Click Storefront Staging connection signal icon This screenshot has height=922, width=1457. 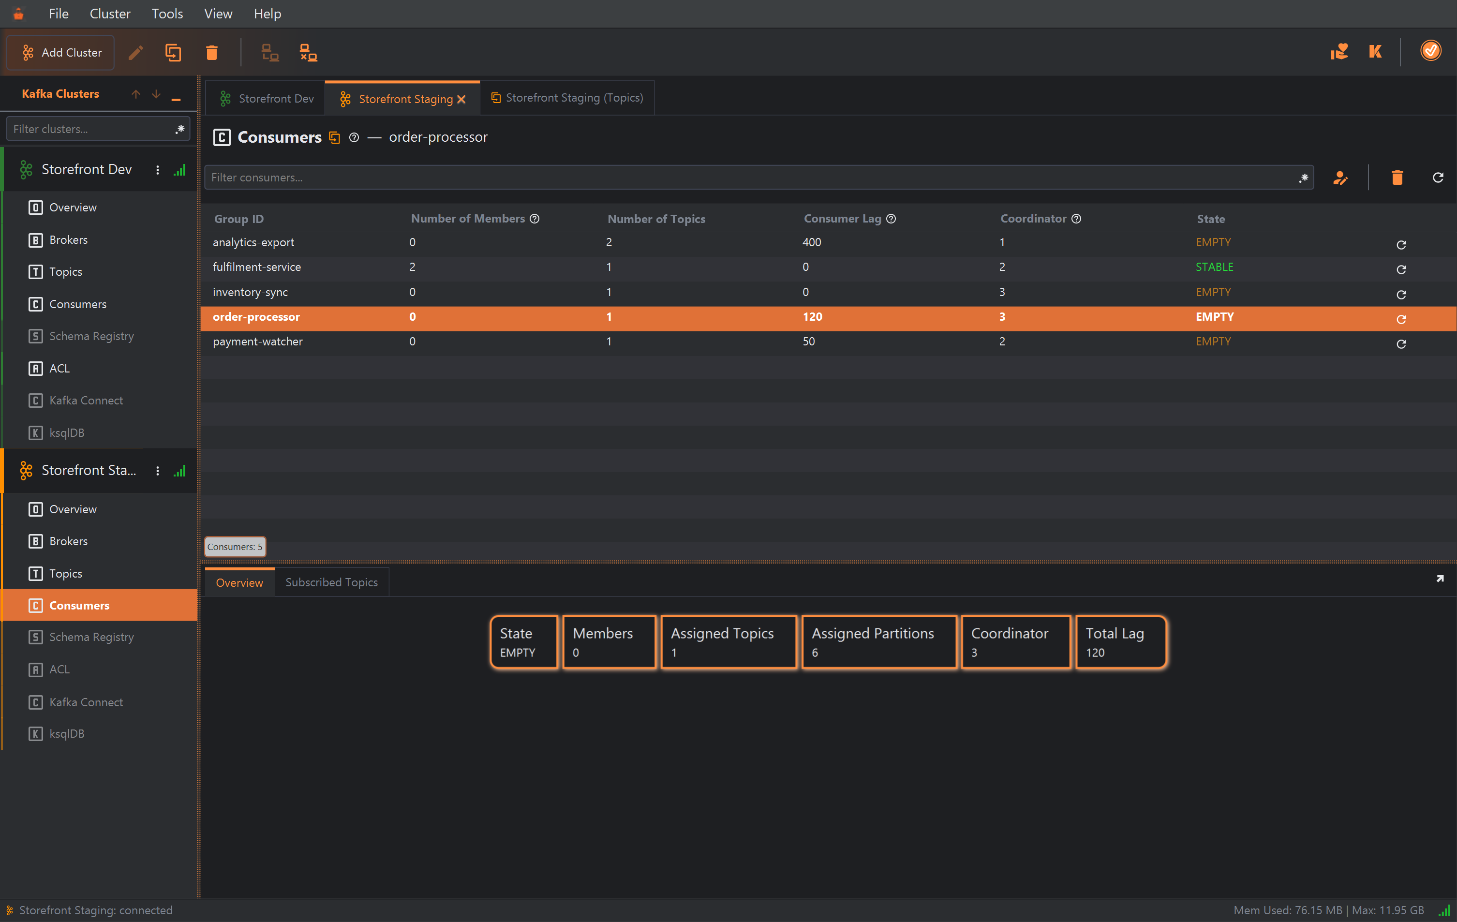click(179, 471)
